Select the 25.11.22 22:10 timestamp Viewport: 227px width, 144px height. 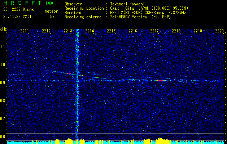18,17
